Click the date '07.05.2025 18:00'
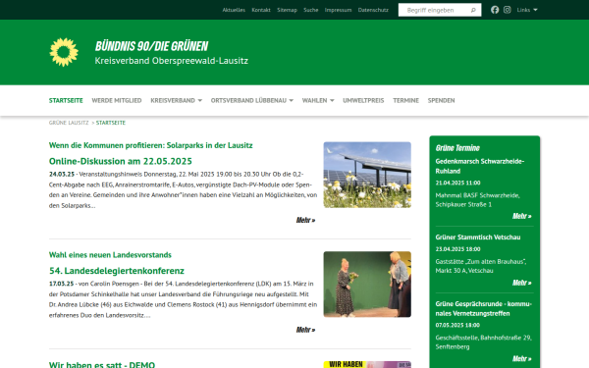 [457, 325]
